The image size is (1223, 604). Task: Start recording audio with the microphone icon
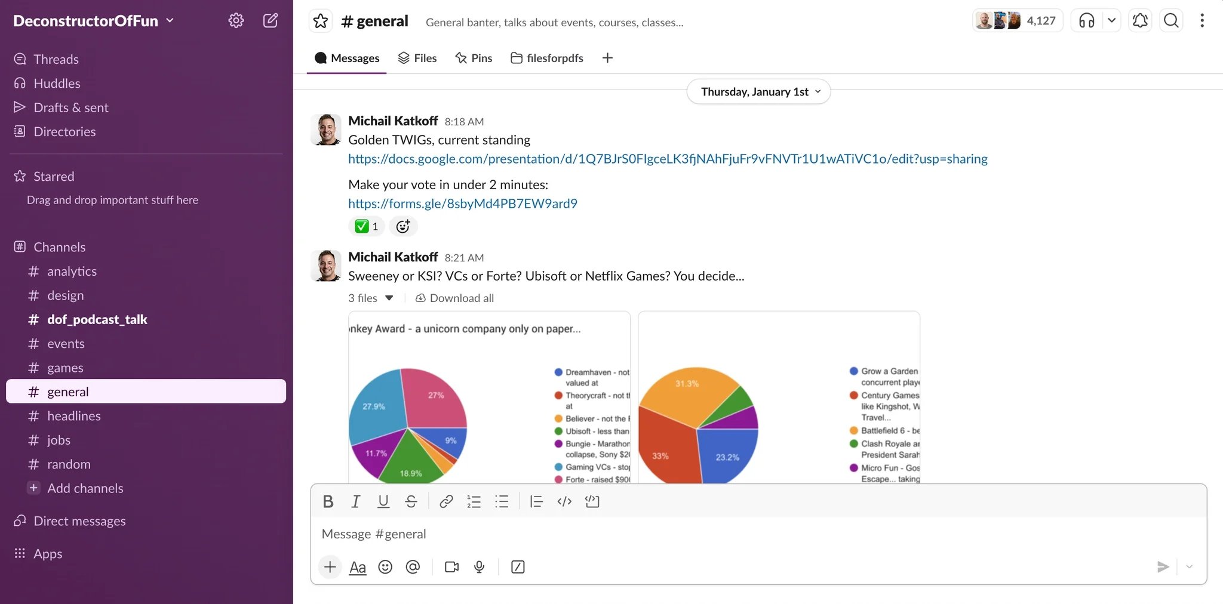[479, 567]
